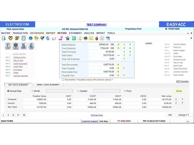Image resolution: width=194 pixels, height=145 pixels.
Task: Open the GST Calculator link
Action: pyautogui.click(x=182, y=81)
